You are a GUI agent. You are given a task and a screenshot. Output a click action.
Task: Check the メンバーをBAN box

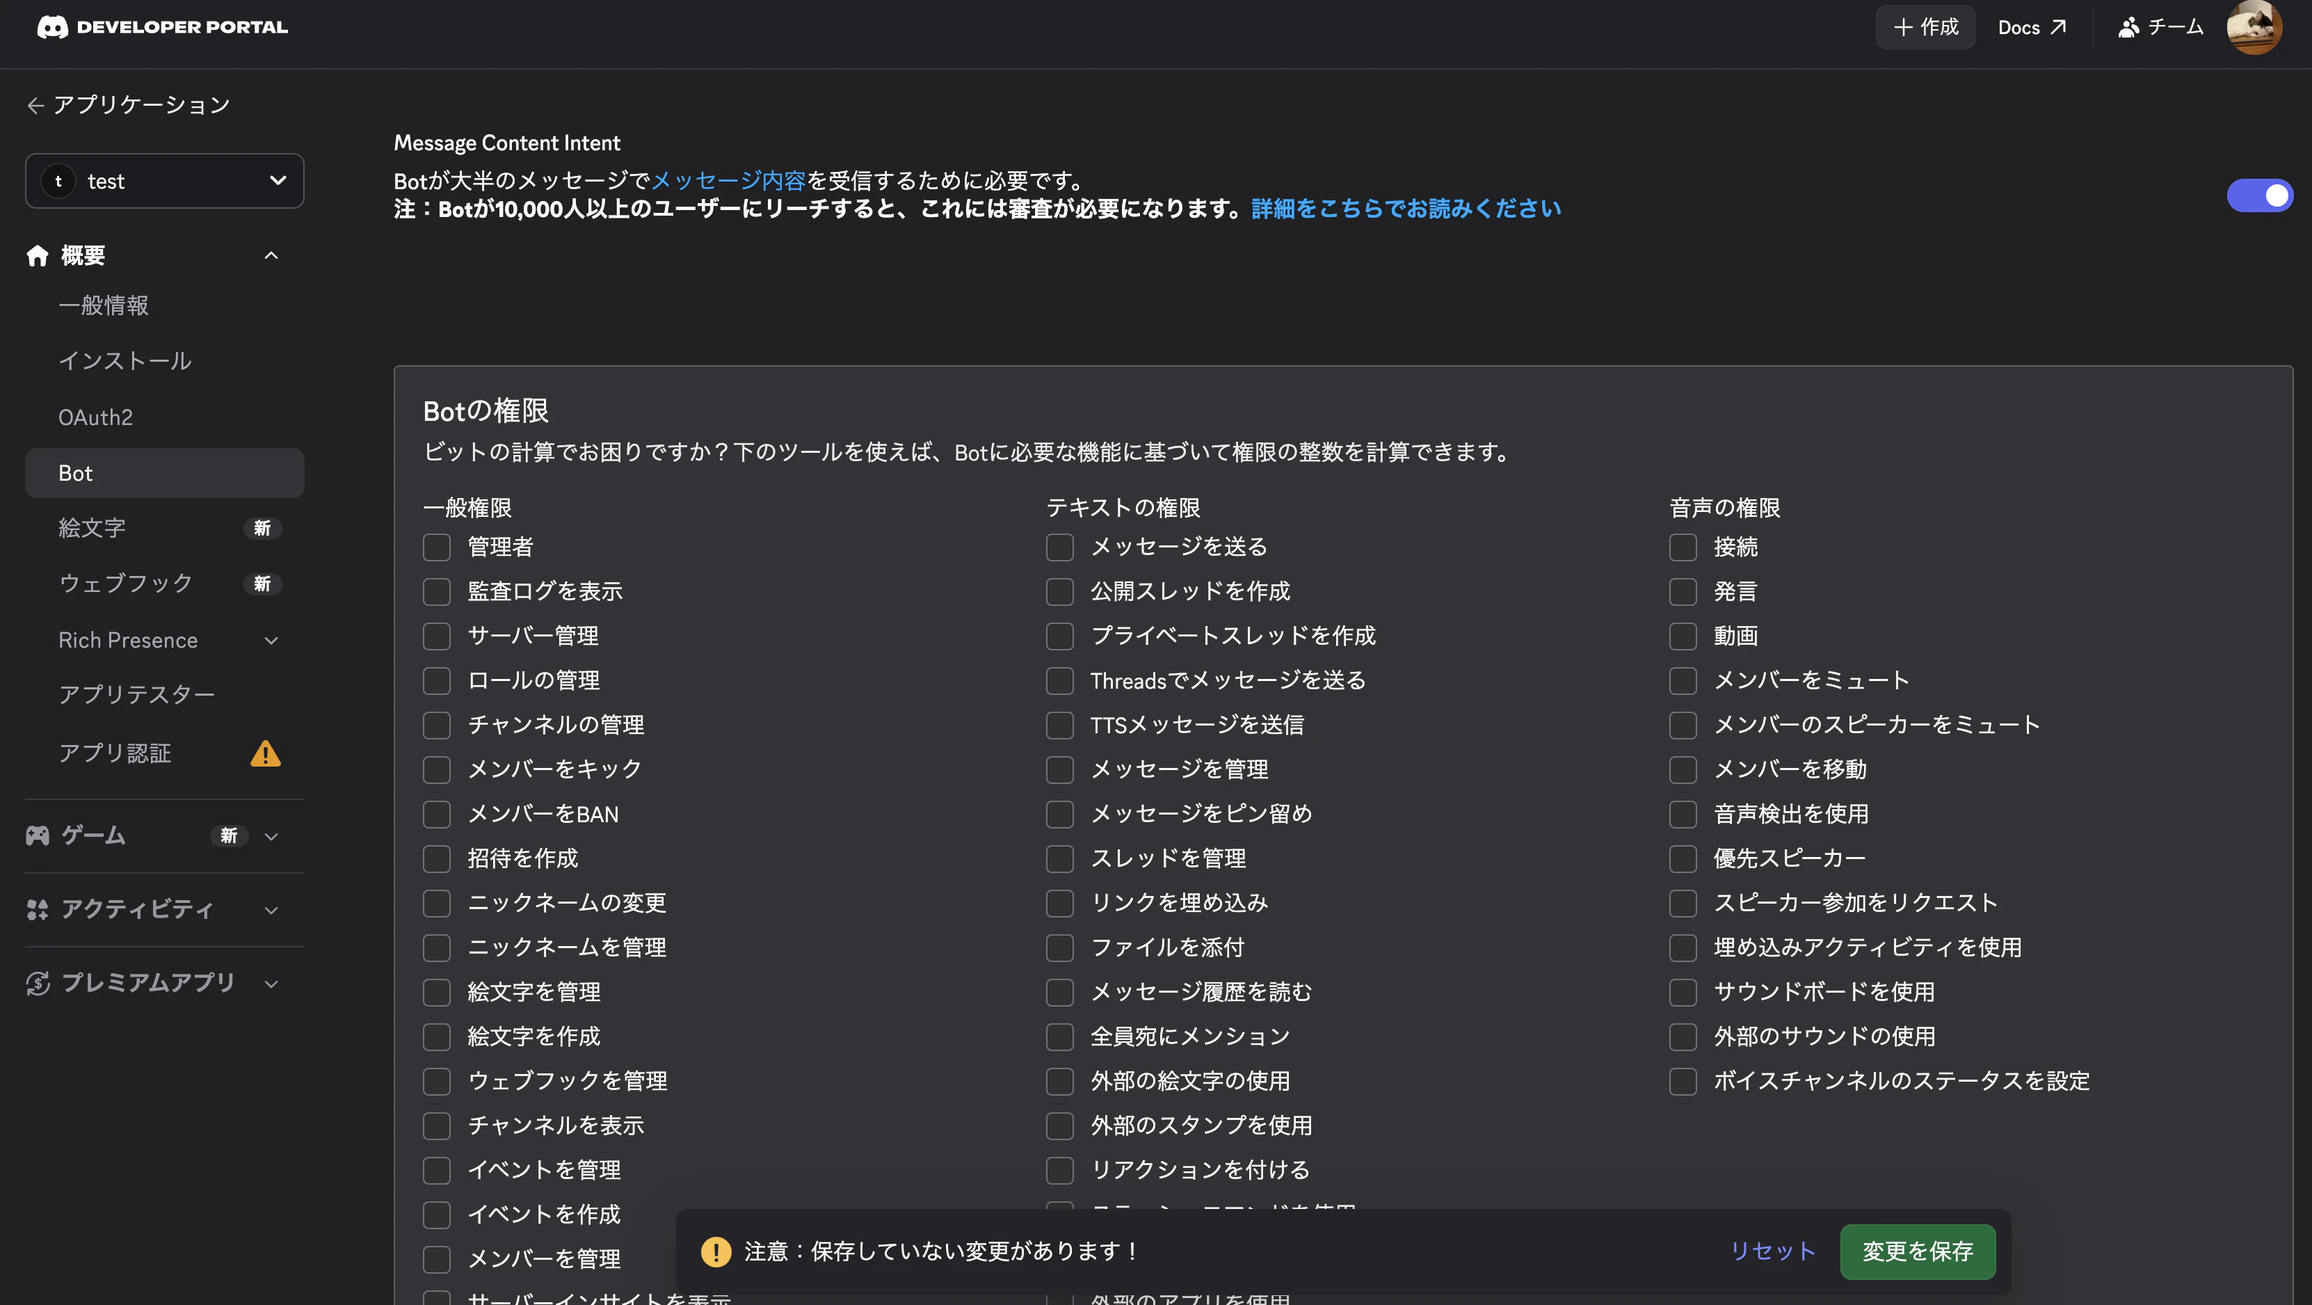point(437,814)
